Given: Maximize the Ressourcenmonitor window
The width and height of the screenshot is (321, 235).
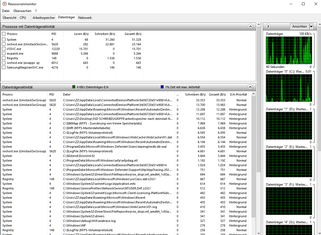Looking at the screenshot, I should (303, 4).
